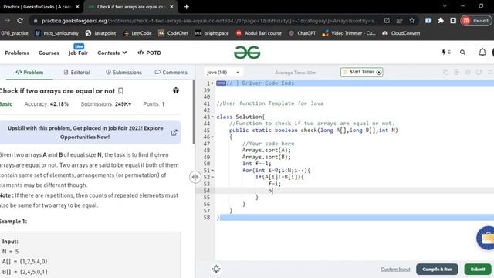Open the Abdul Bari course bookmark
494x278 pixels.
pyautogui.click(x=259, y=33)
